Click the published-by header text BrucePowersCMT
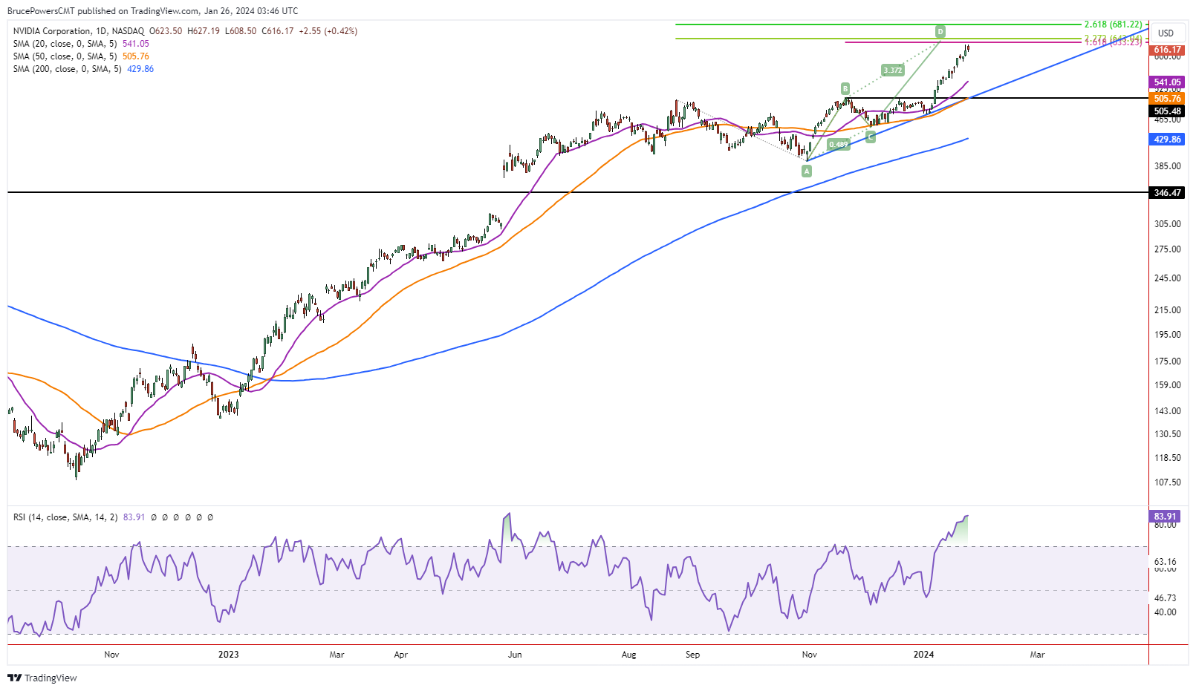 click(41, 11)
